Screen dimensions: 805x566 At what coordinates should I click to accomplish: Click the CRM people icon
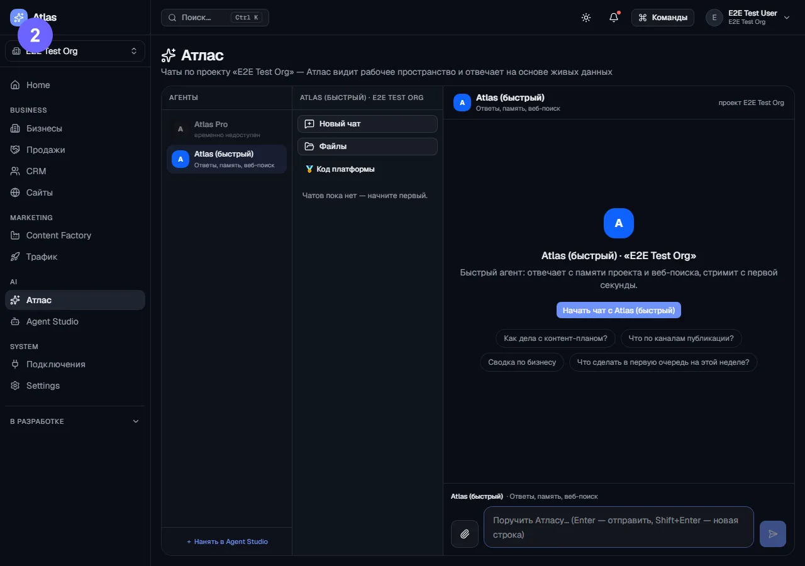(15, 171)
